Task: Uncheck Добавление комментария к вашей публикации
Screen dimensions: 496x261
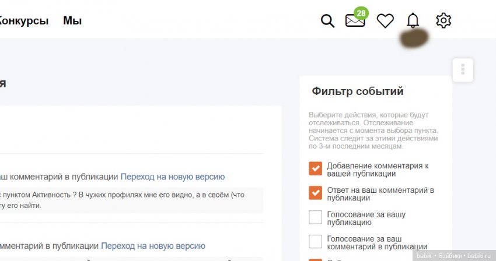Action: (316, 169)
